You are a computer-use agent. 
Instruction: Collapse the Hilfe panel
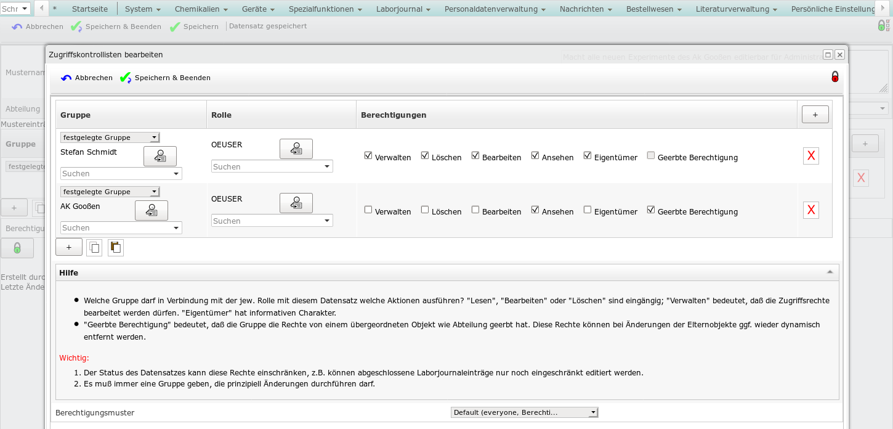point(830,272)
